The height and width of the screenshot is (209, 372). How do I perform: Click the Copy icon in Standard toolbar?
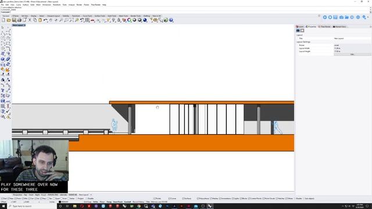point(35,20)
